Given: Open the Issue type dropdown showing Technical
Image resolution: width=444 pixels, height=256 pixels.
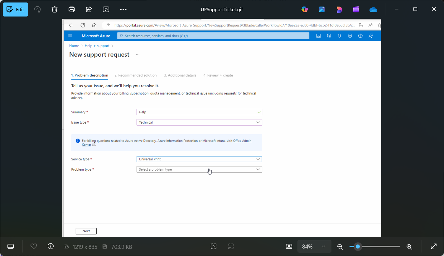Looking at the screenshot, I should click(199, 122).
